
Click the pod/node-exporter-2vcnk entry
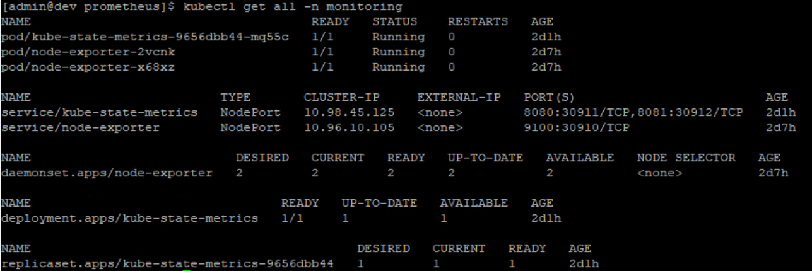(x=88, y=52)
